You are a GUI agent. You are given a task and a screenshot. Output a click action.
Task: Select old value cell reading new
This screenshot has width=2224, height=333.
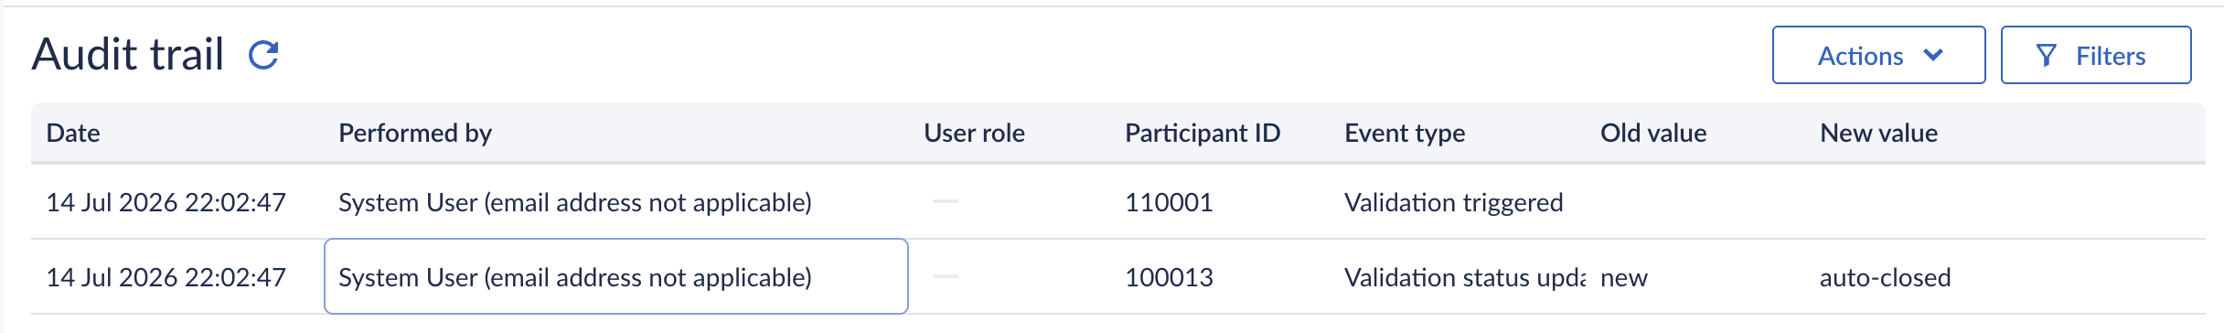pyautogui.click(x=1624, y=277)
